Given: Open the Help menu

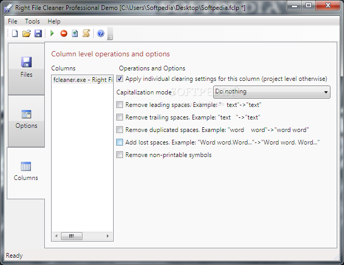Looking at the screenshot, I should (x=54, y=21).
